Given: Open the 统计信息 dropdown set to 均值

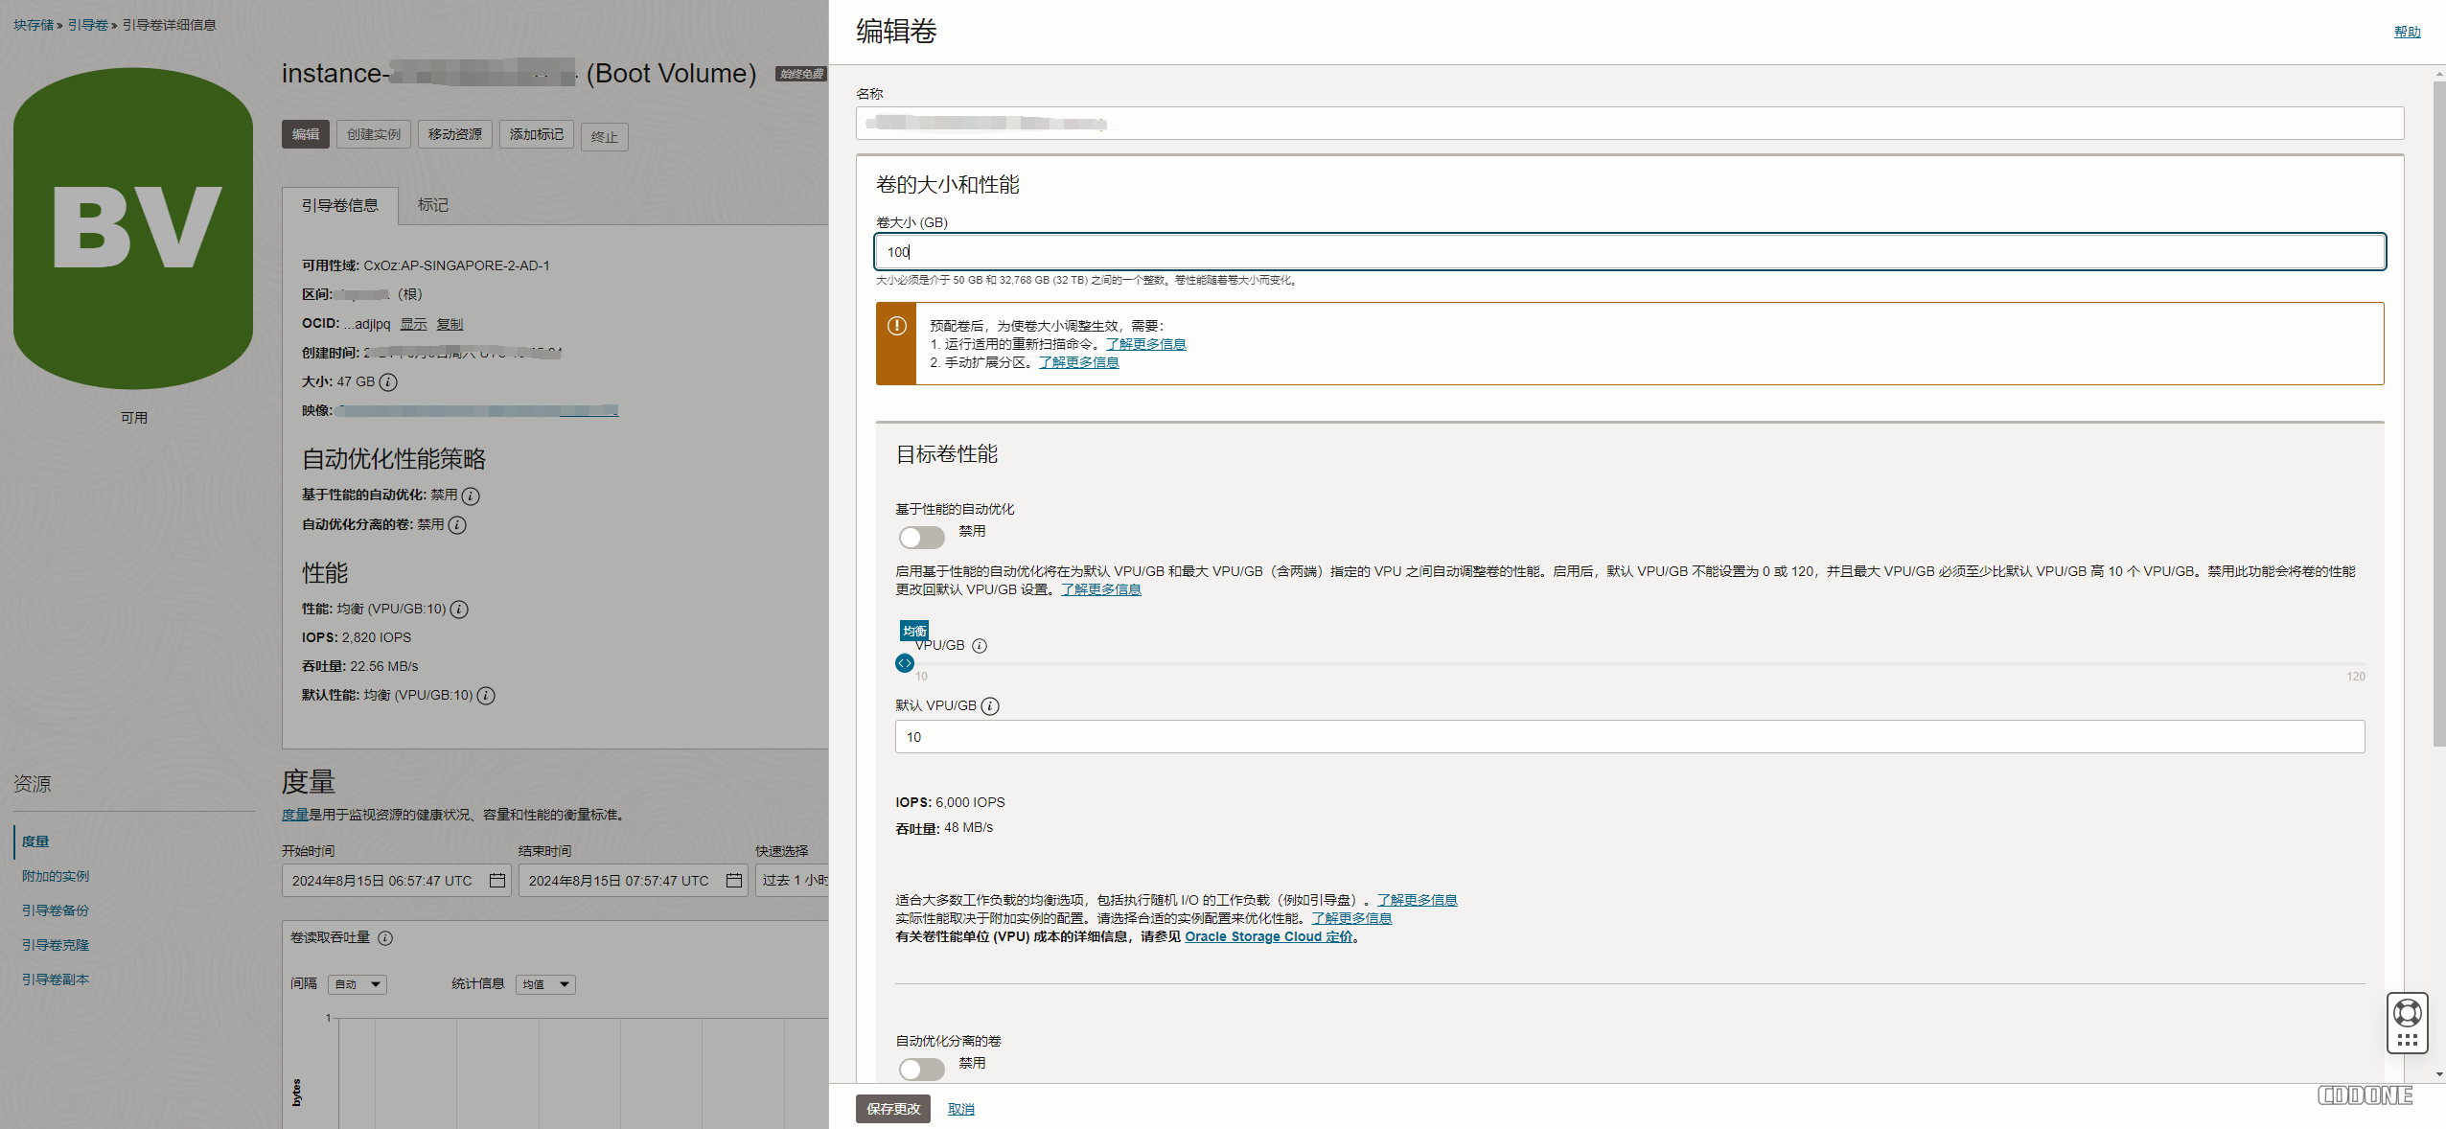Looking at the screenshot, I should pos(545,984).
